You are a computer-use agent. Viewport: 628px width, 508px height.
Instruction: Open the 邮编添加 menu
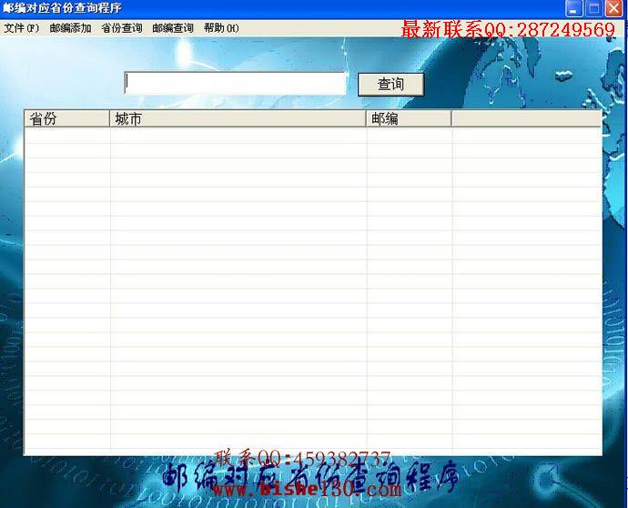tap(70, 28)
